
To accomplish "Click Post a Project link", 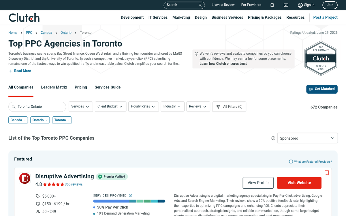I will click(325, 18).
